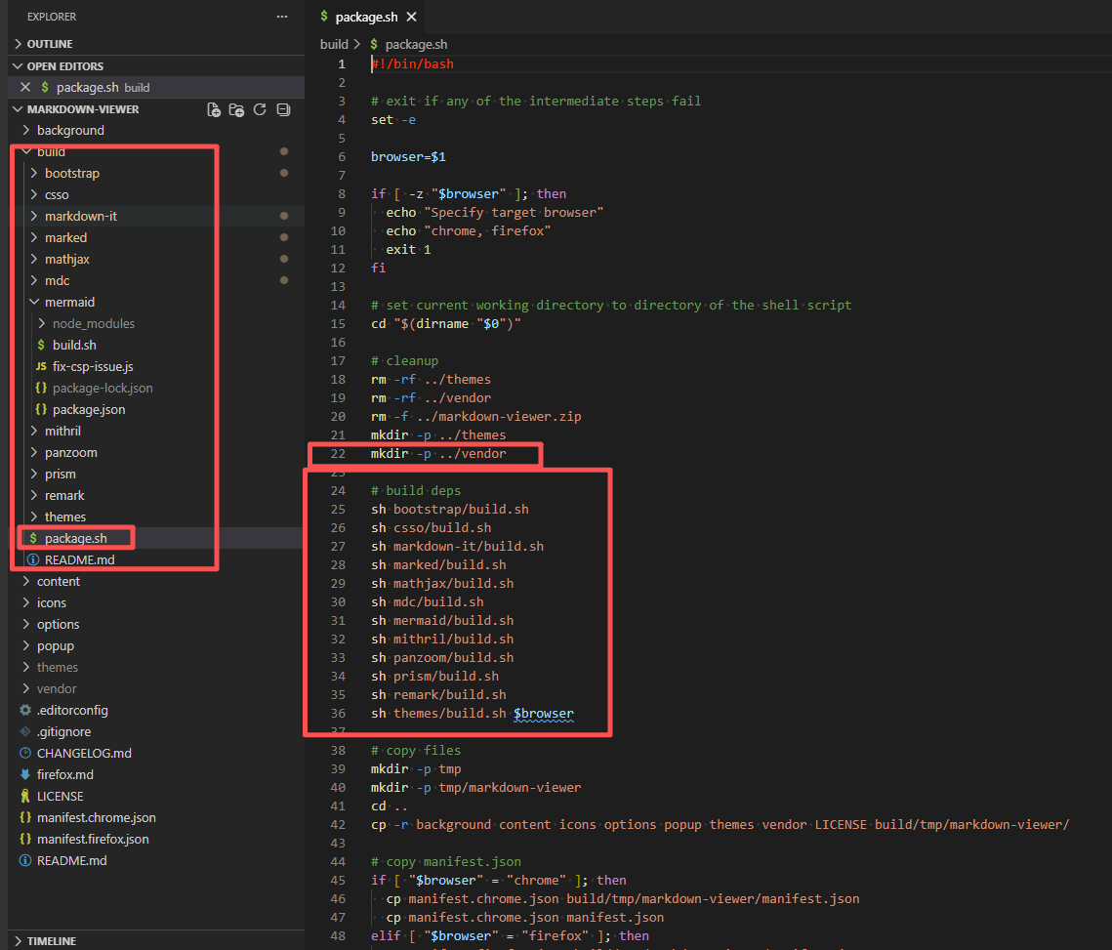Image resolution: width=1112 pixels, height=950 pixels.
Task: Select package.sh in the file tree
Action: click(156, 538)
